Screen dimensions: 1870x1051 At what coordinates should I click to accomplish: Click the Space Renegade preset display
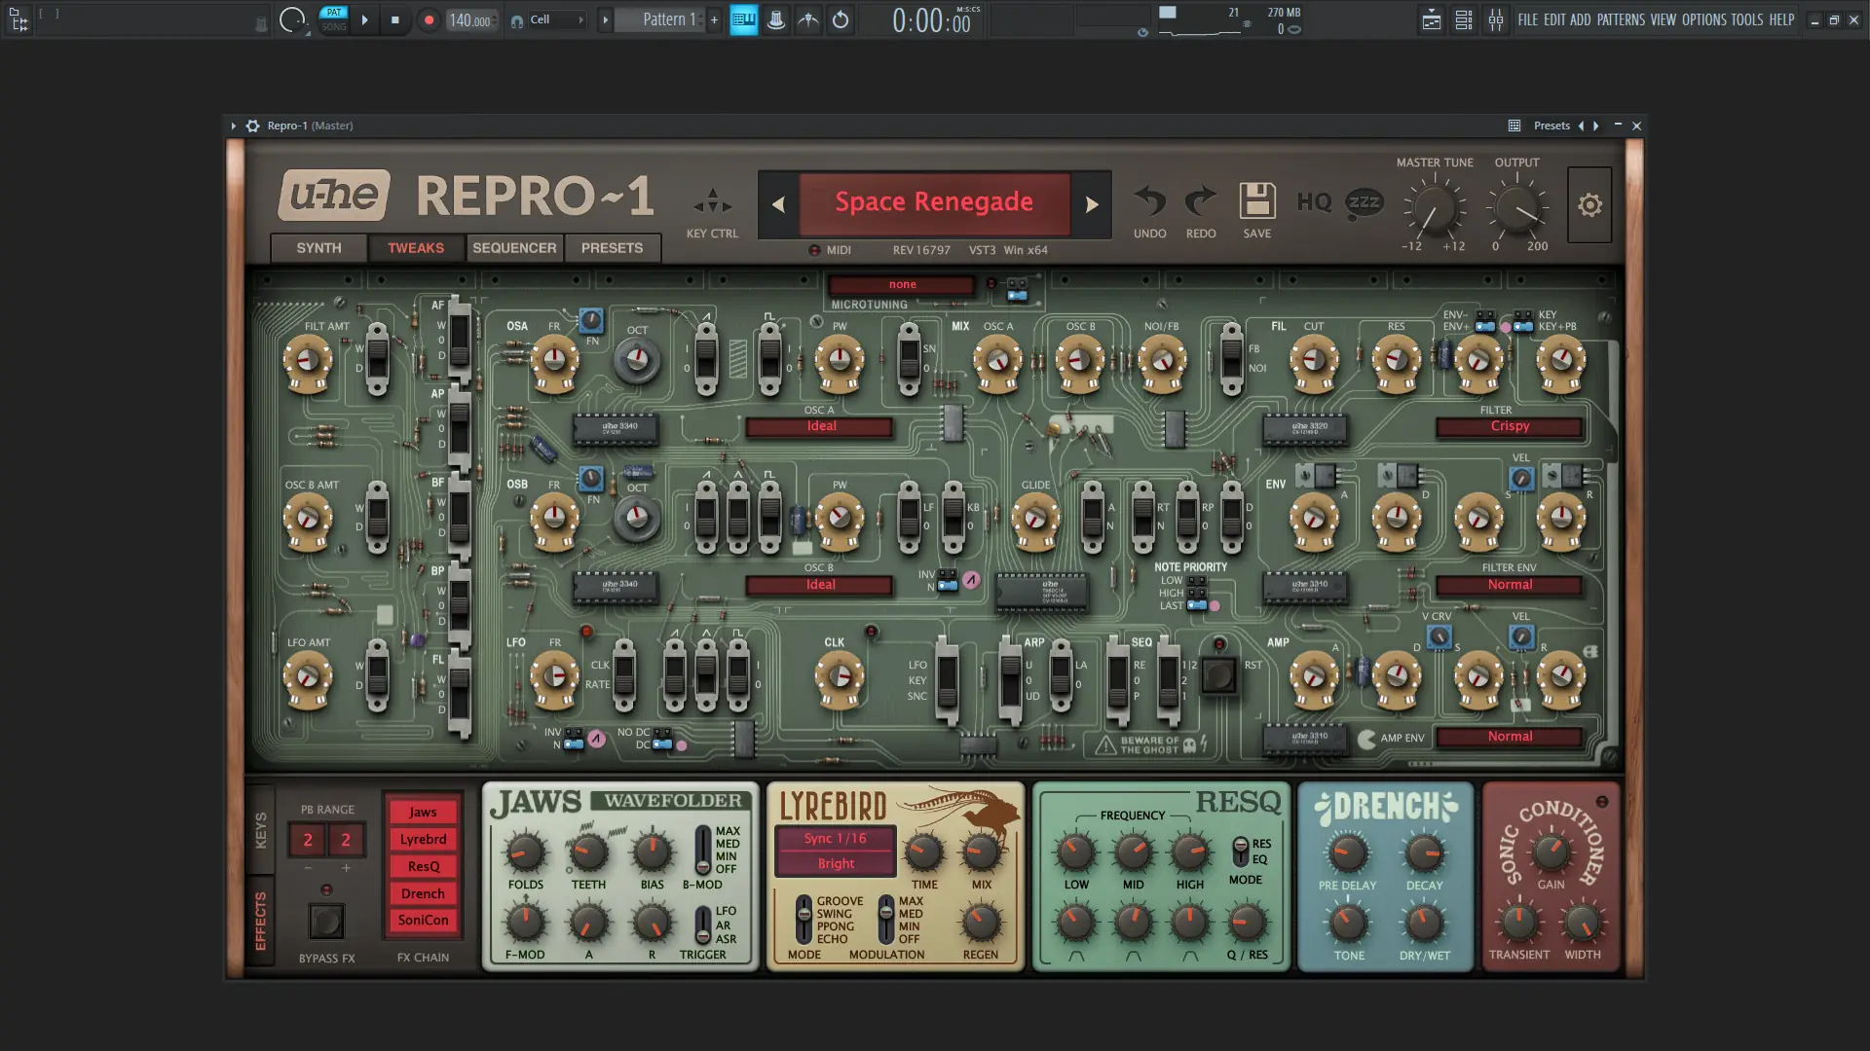933,202
